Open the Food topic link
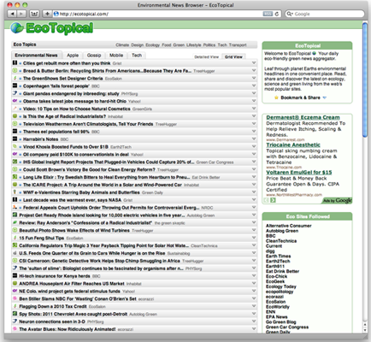Viewport: 371px width, 342px height. [x=167, y=44]
